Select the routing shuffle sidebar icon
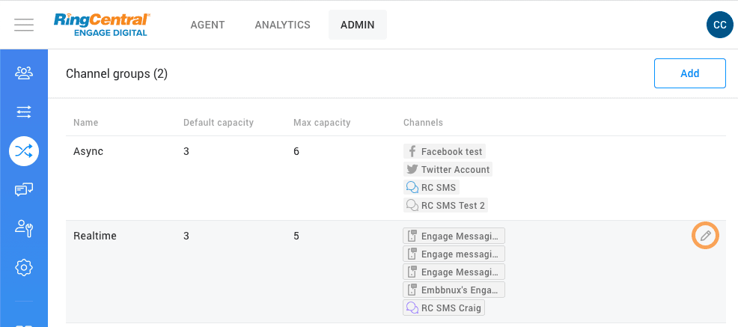738x327 pixels. [24, 150]
